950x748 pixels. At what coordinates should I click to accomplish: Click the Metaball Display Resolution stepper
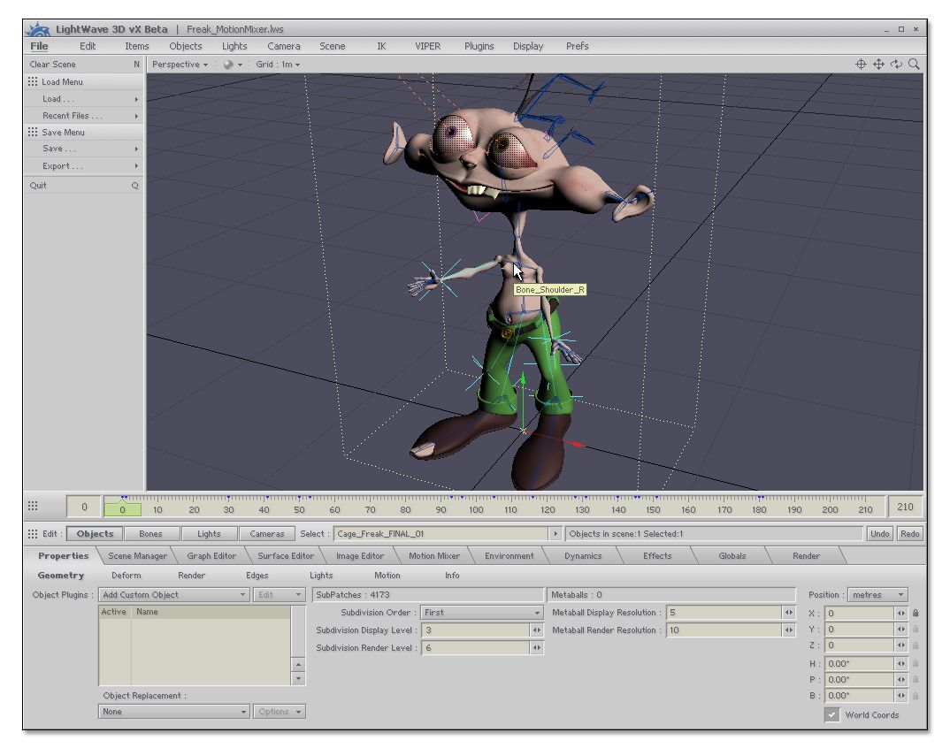pyautogui.click(x=788, y=613)
